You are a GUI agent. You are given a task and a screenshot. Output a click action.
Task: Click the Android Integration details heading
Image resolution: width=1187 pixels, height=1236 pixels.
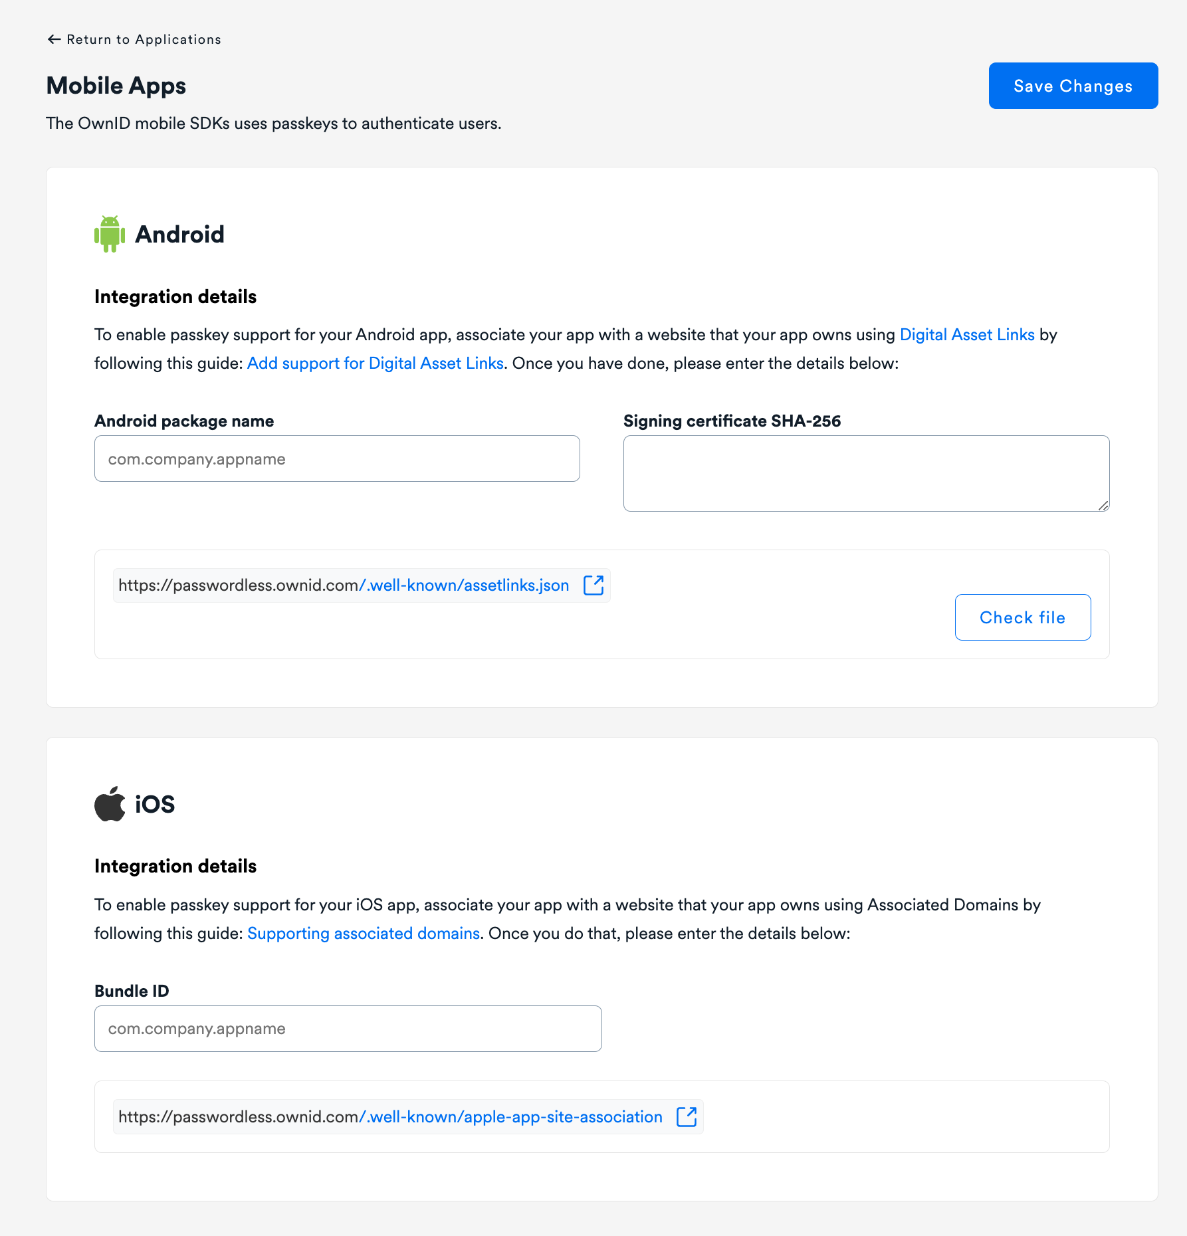click(x=175, y=296)
